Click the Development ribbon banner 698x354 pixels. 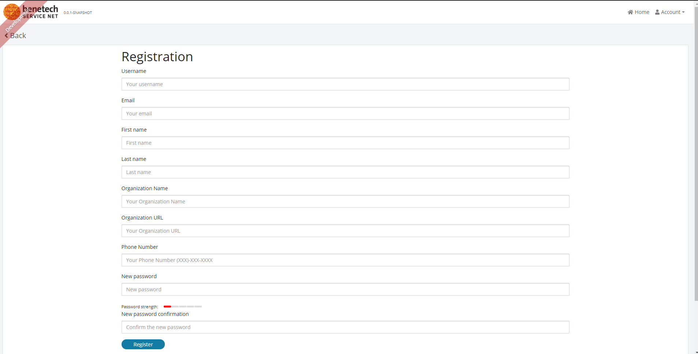point(16,20)
